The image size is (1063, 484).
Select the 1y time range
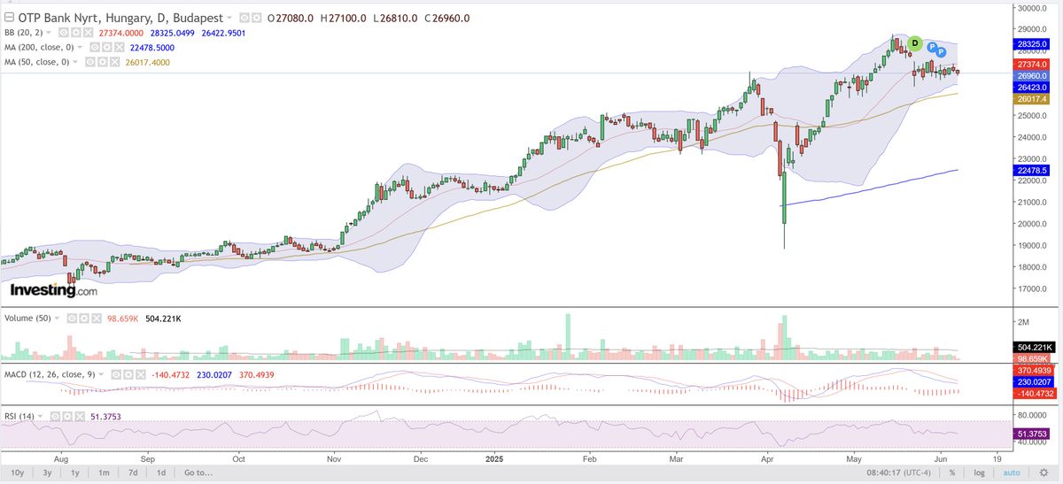pyautogui.click(x=74, y=473)
